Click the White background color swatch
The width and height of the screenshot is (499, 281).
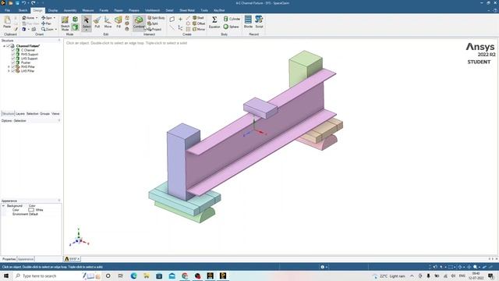(31, 210)
